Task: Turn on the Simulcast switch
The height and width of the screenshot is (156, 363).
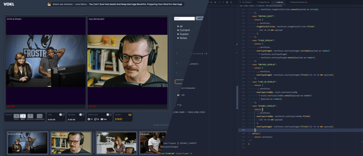Action: pos(109,115)
